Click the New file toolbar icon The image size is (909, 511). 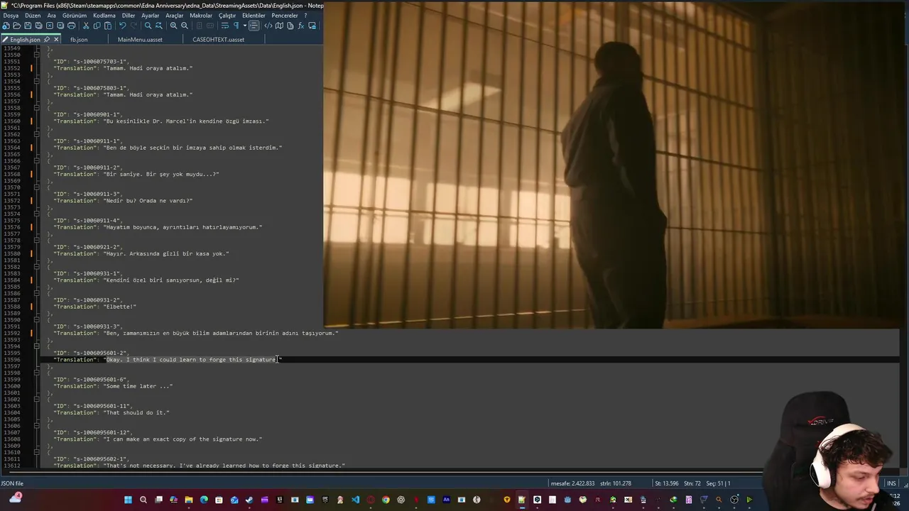(x=6, y=26)
